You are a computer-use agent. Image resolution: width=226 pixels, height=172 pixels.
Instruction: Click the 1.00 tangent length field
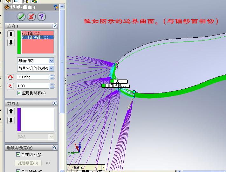(33, 86)
